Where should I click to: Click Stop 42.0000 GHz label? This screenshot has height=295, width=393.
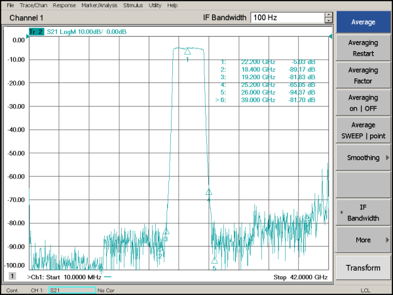[x=301, y=277]
